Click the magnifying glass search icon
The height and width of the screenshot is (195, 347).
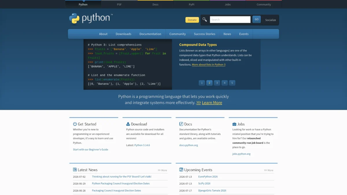coord(205,20)
